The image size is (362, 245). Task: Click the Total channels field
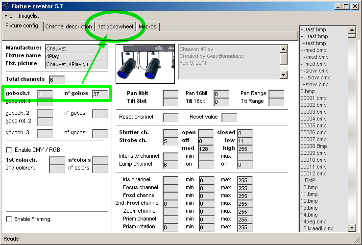coord(57,80)
